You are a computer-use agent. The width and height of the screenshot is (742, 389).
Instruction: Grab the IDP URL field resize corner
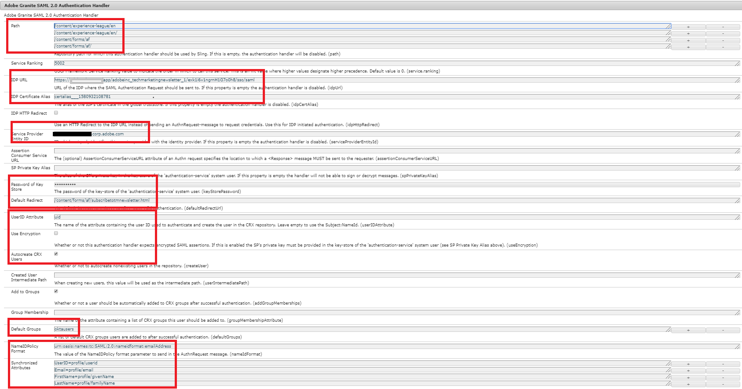click(x=738, y=80)
